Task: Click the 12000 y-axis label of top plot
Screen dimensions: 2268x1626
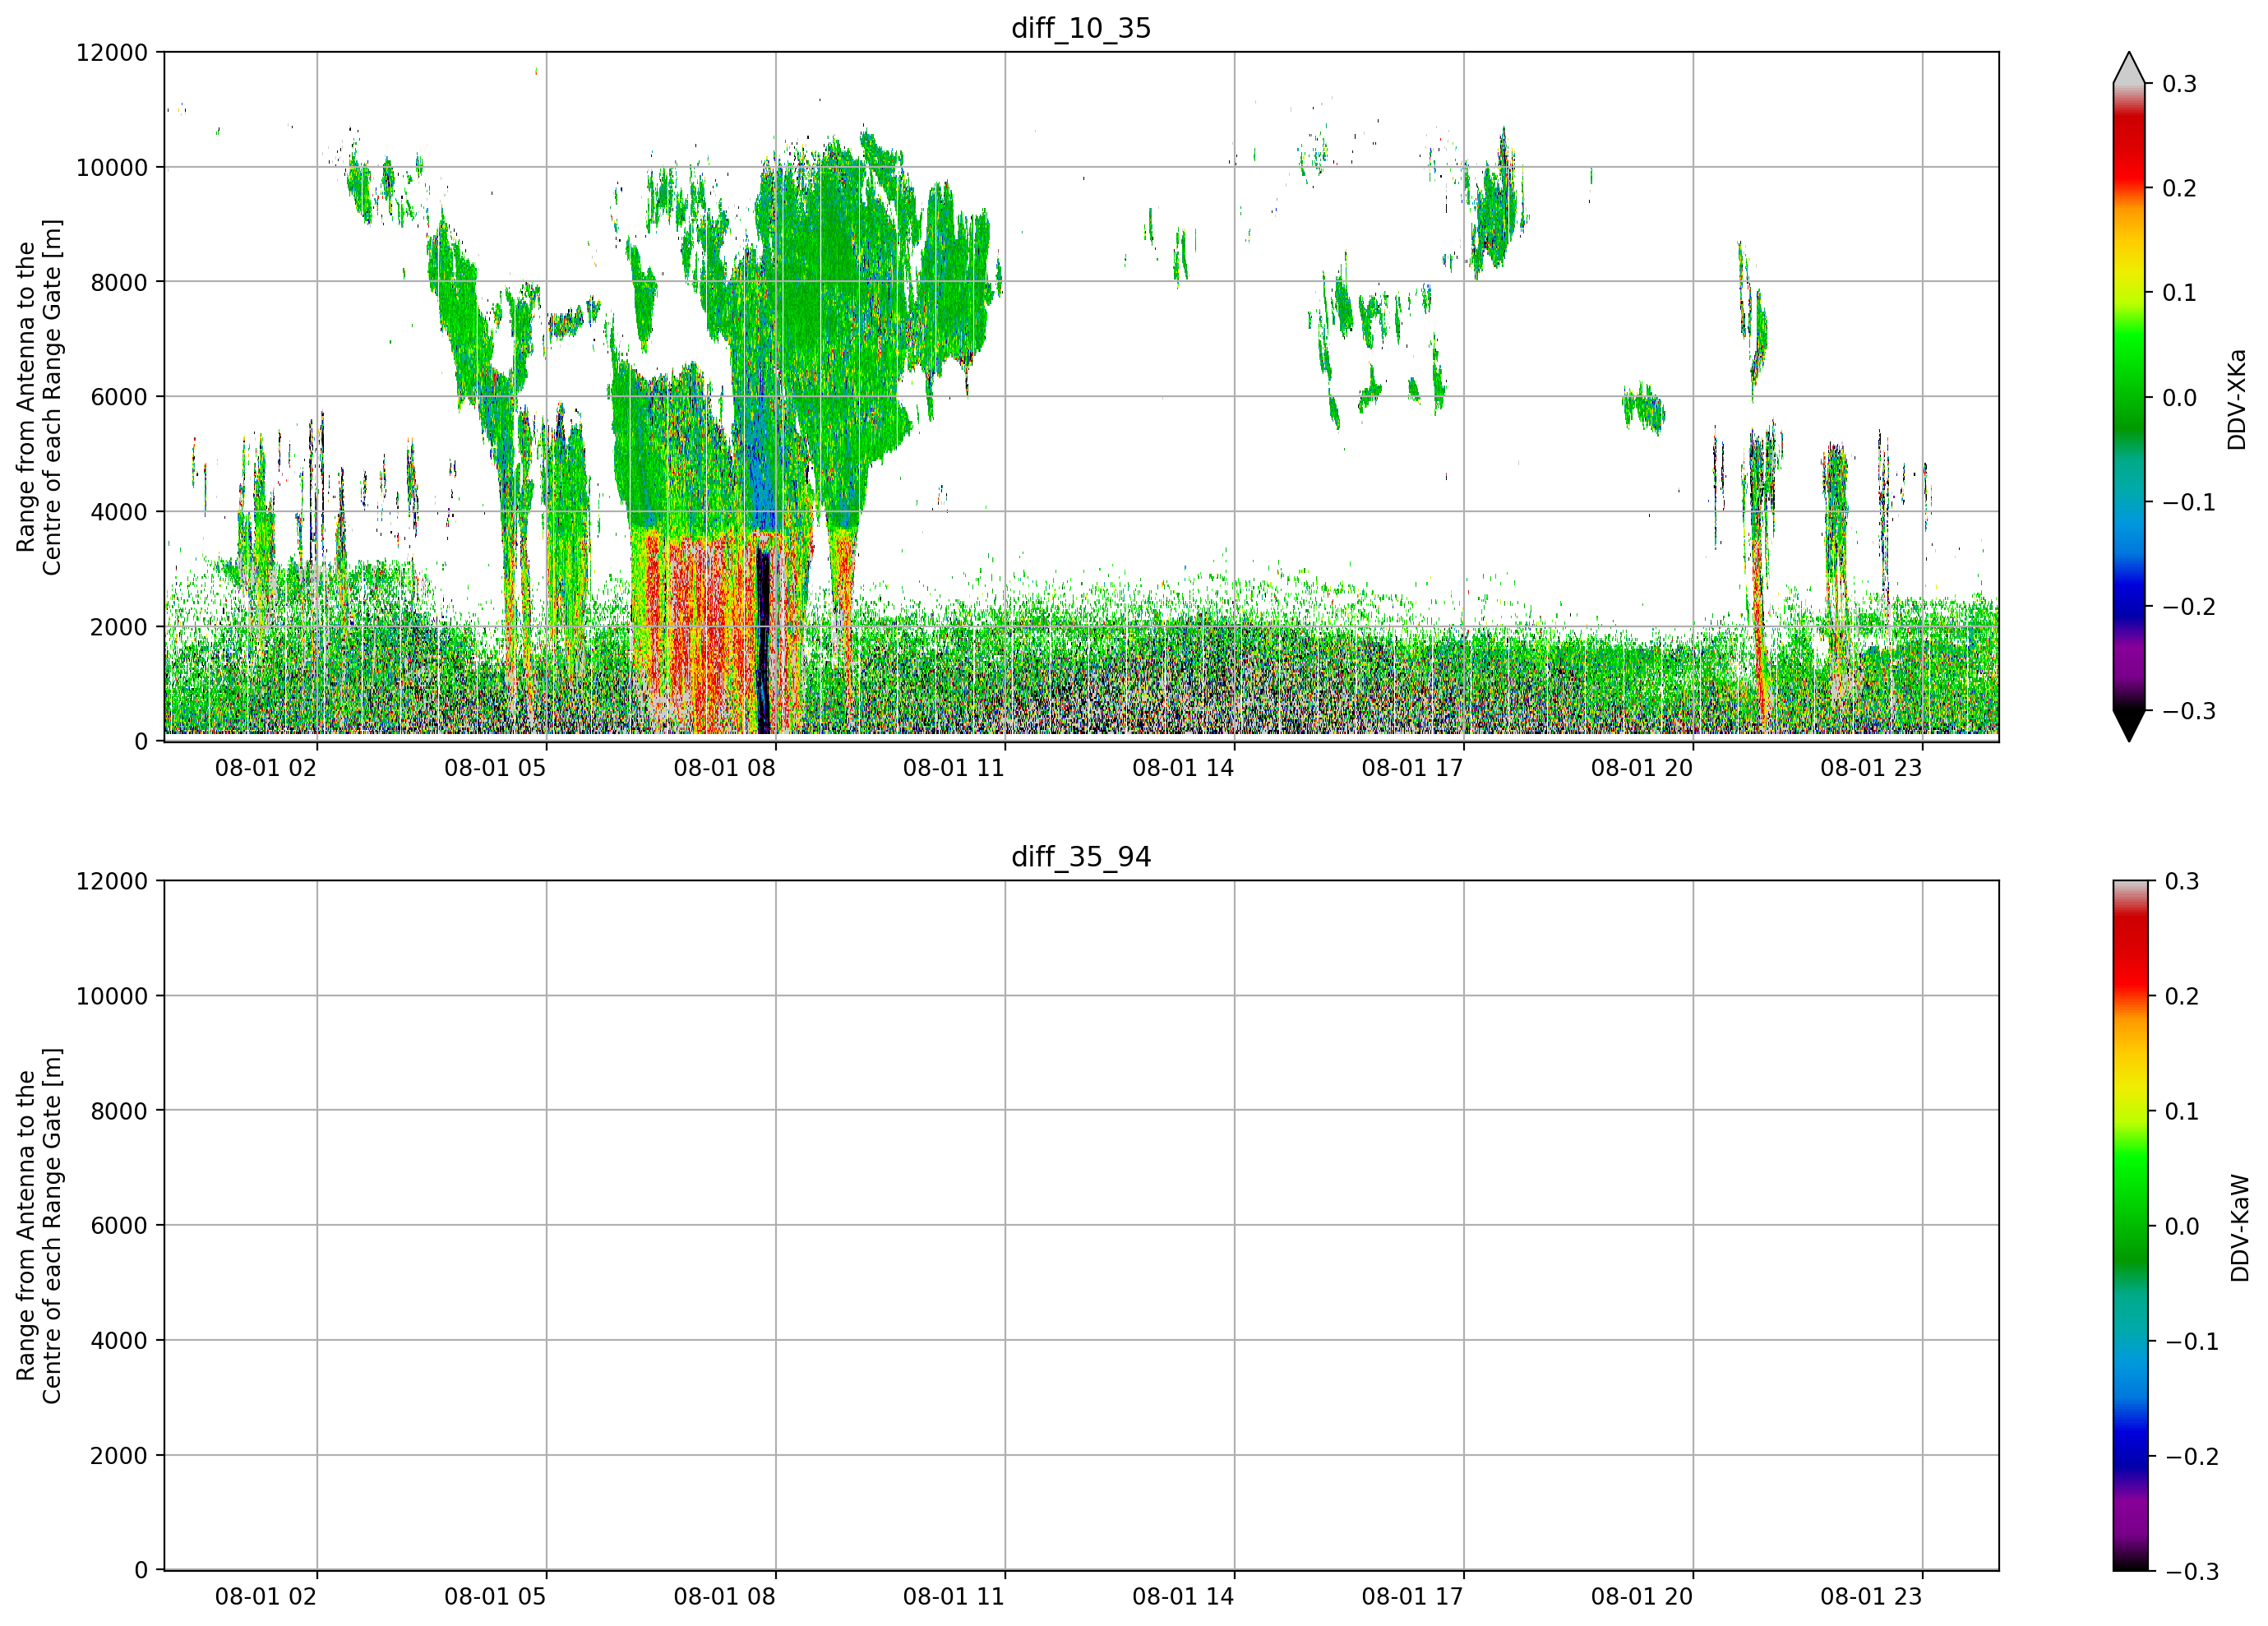Action: pyautogui.click(x=112, y=52)
